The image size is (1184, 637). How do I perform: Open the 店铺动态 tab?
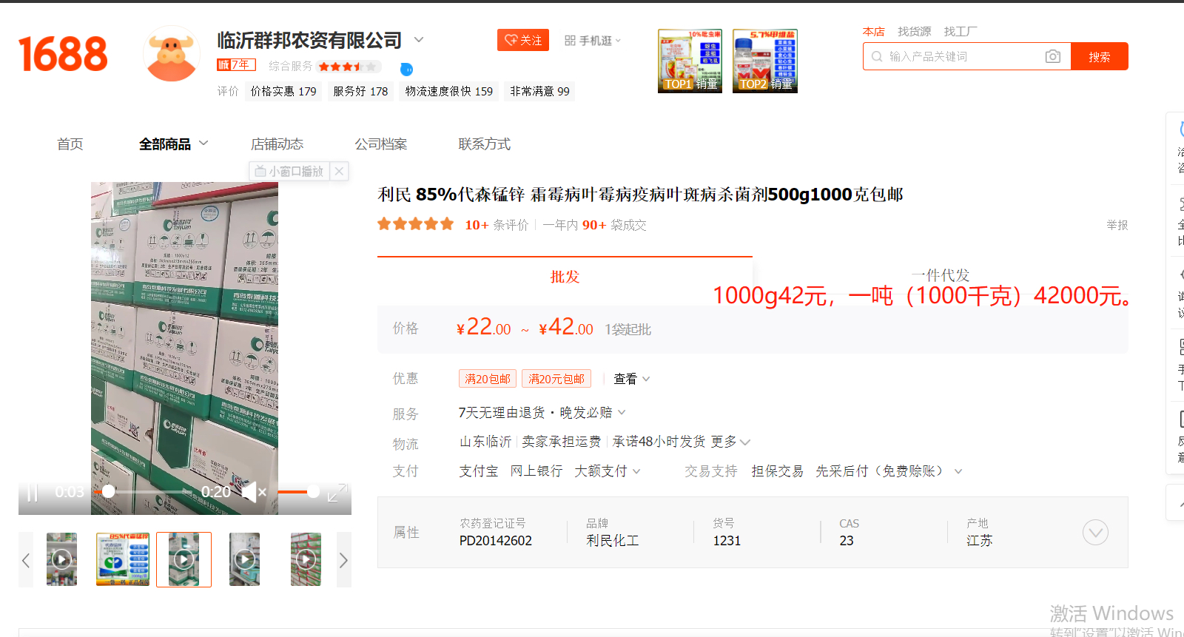(x=277, y=144)
